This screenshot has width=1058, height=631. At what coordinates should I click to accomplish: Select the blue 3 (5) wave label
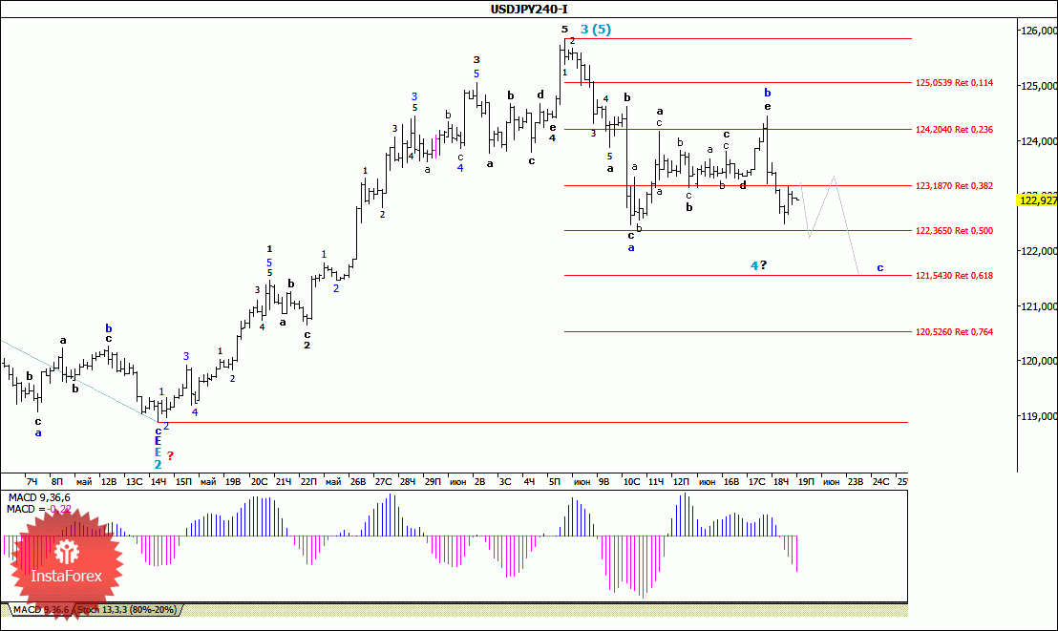point(596,29)
